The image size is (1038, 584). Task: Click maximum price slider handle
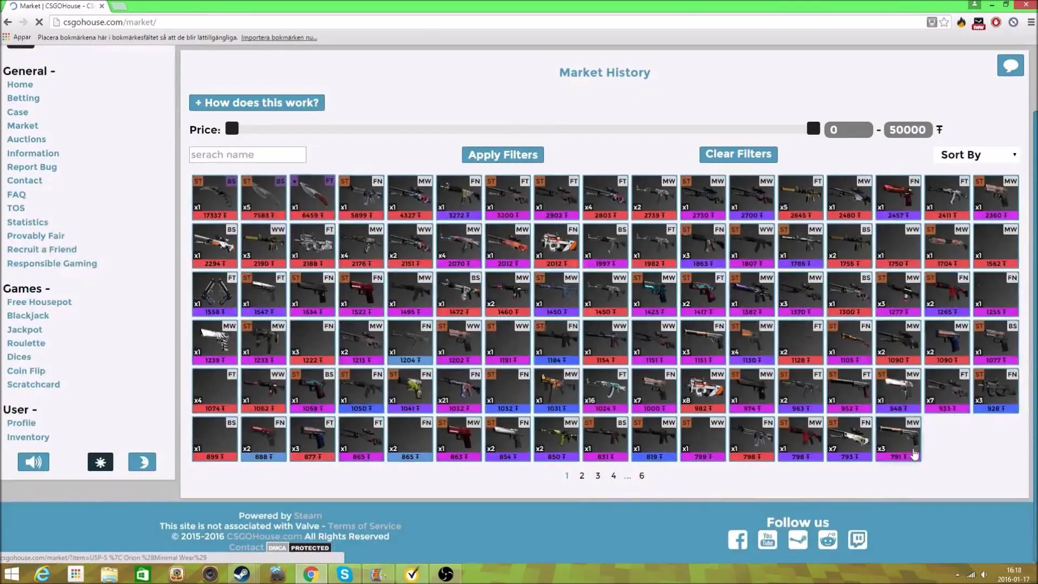point(814,128)
